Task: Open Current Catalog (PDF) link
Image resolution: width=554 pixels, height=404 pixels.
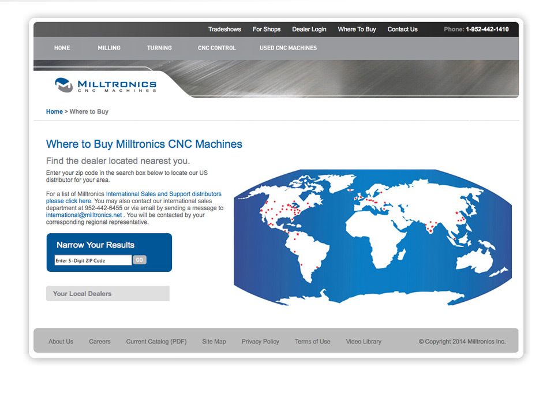Action: [x=156, y=342]
